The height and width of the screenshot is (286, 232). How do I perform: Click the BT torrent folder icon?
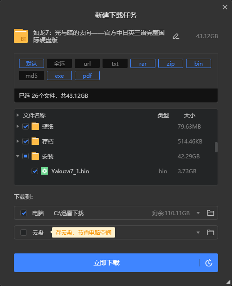pos(21,36)
